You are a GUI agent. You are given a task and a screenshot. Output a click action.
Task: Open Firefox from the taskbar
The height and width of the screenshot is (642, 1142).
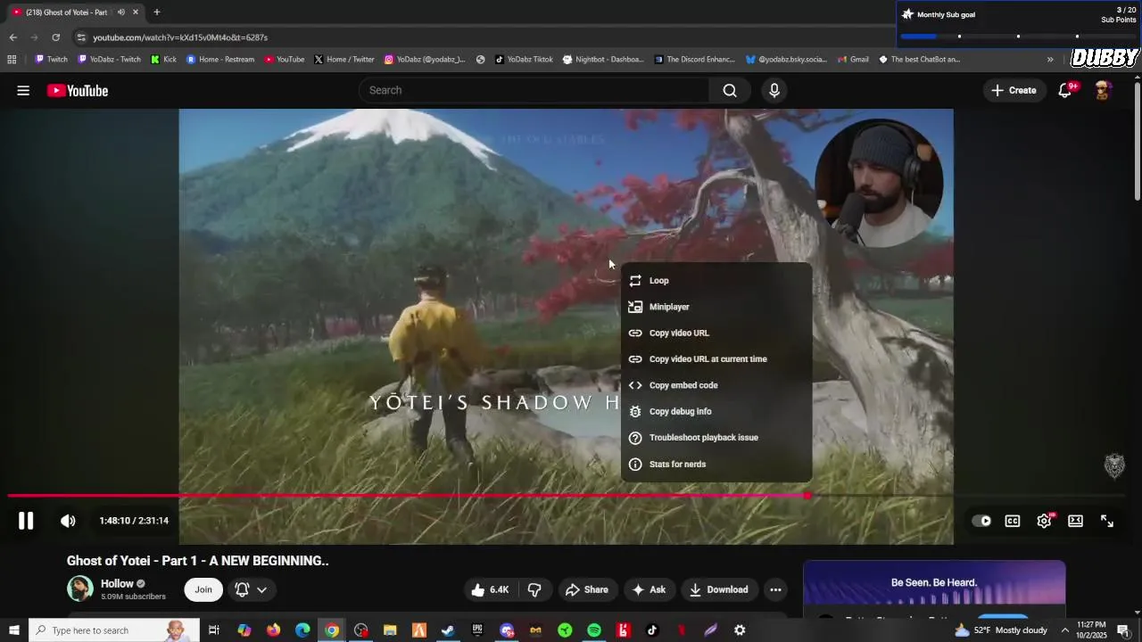coord(273,630)
